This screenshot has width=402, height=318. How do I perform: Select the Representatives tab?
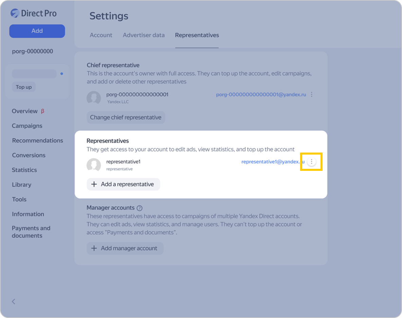tap(197, 35)
